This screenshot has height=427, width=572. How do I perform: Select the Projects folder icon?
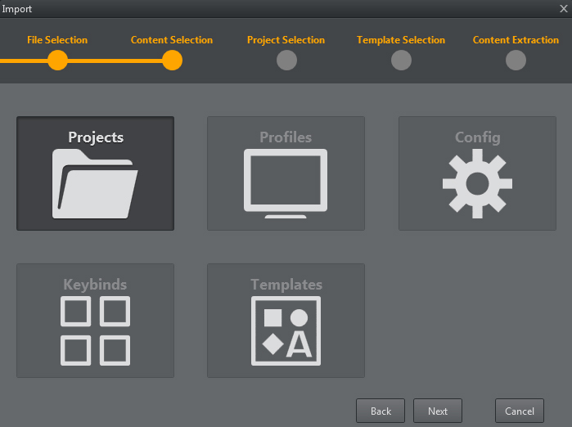pos(95,184)
